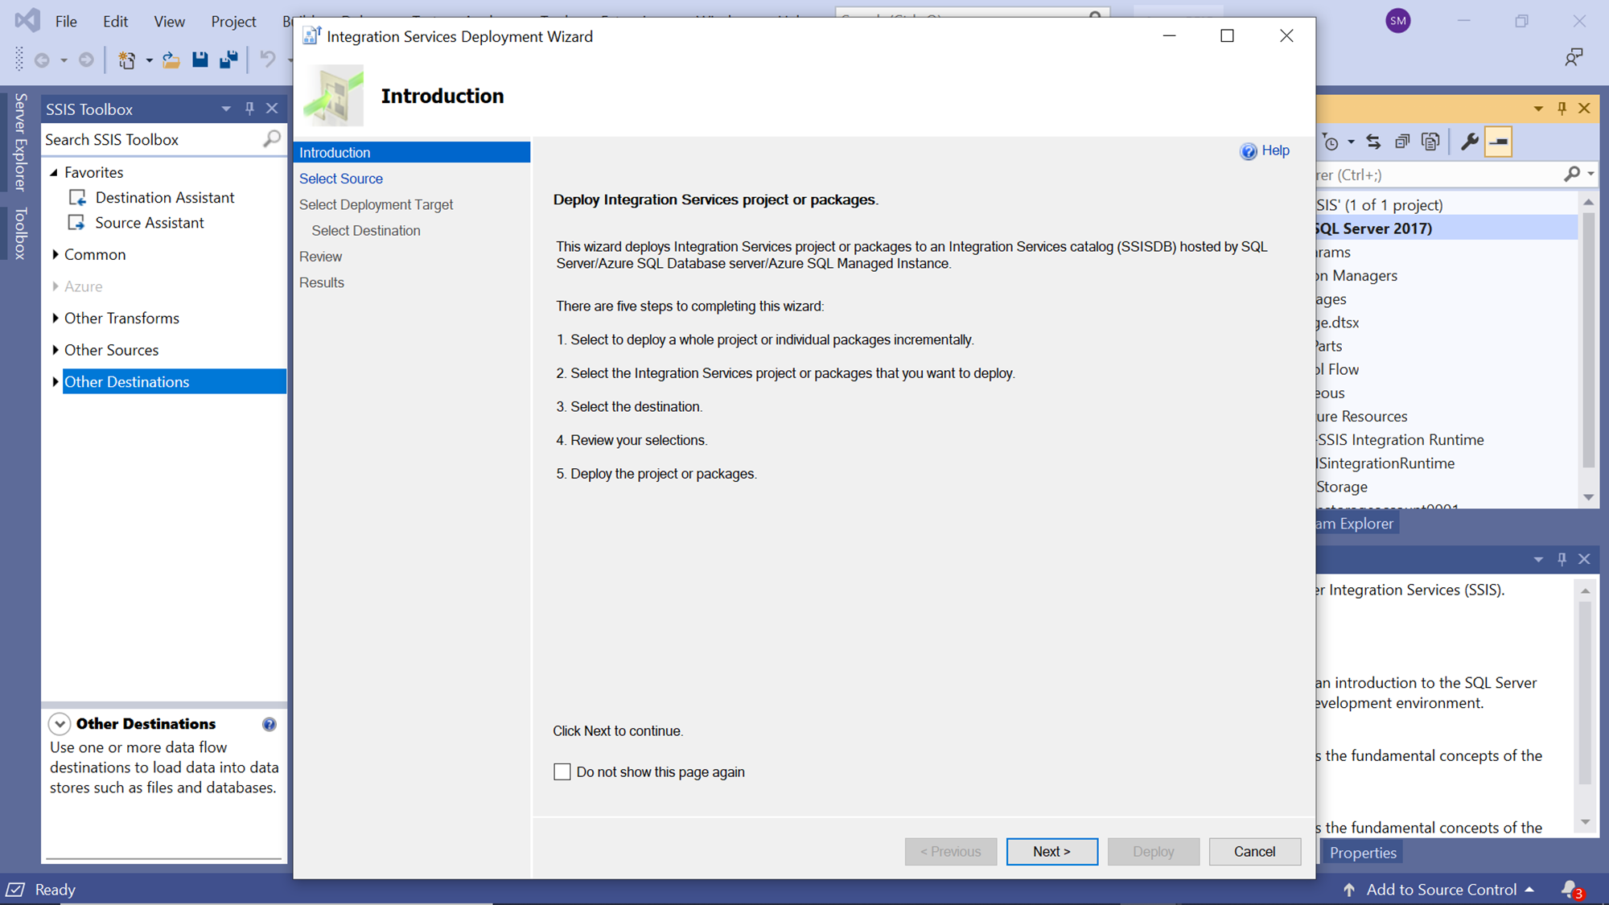
Task: Click the Save All toolbar icon
Action: (228, 60)
